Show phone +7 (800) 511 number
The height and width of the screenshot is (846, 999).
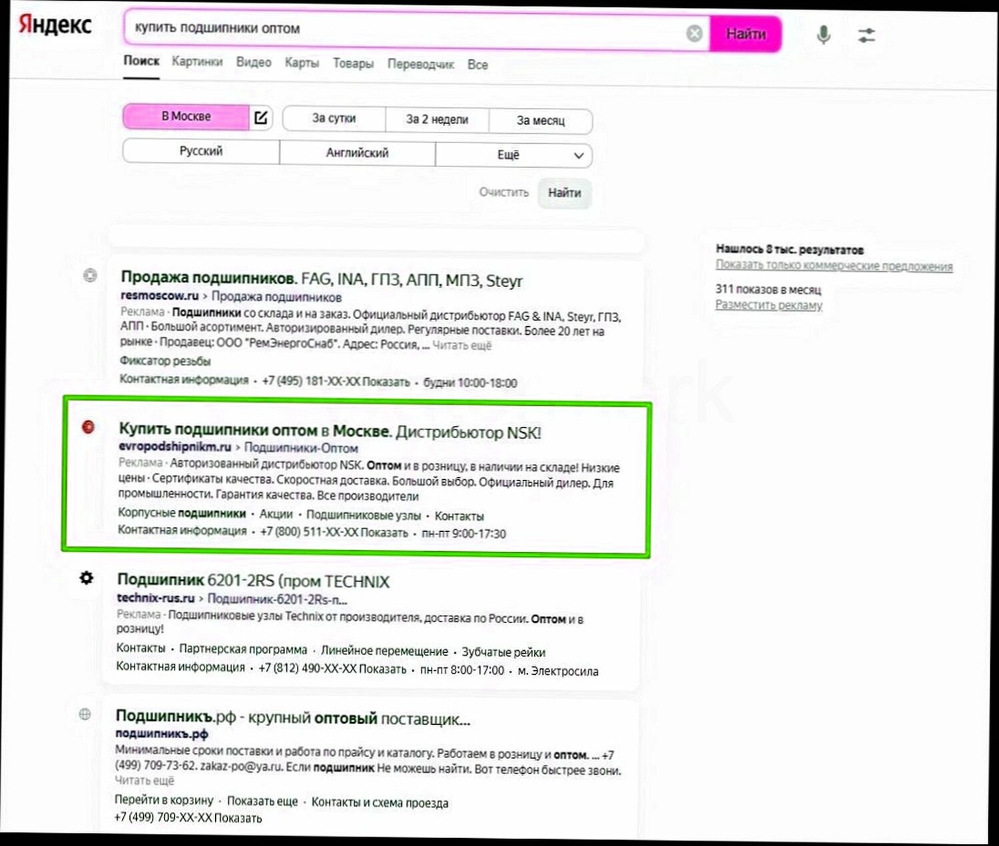[334, 532]
